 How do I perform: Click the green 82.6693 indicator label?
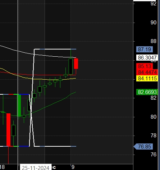coord(147,92)
